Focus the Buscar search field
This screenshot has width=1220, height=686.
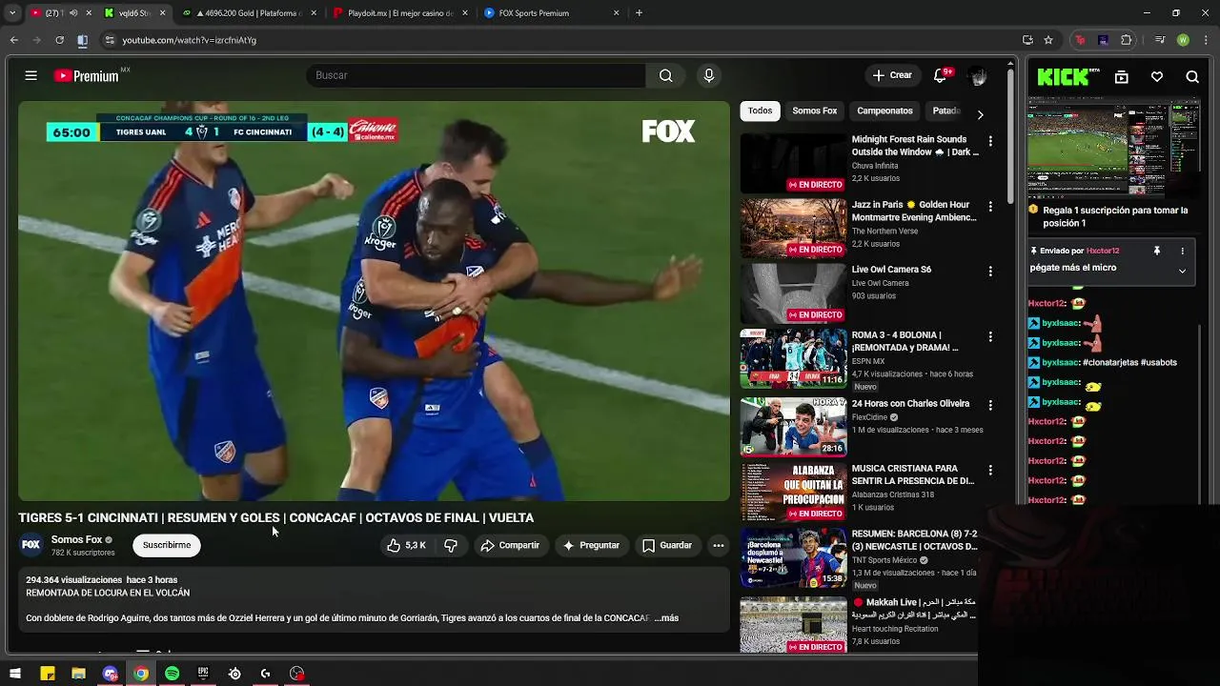(475, 75)
